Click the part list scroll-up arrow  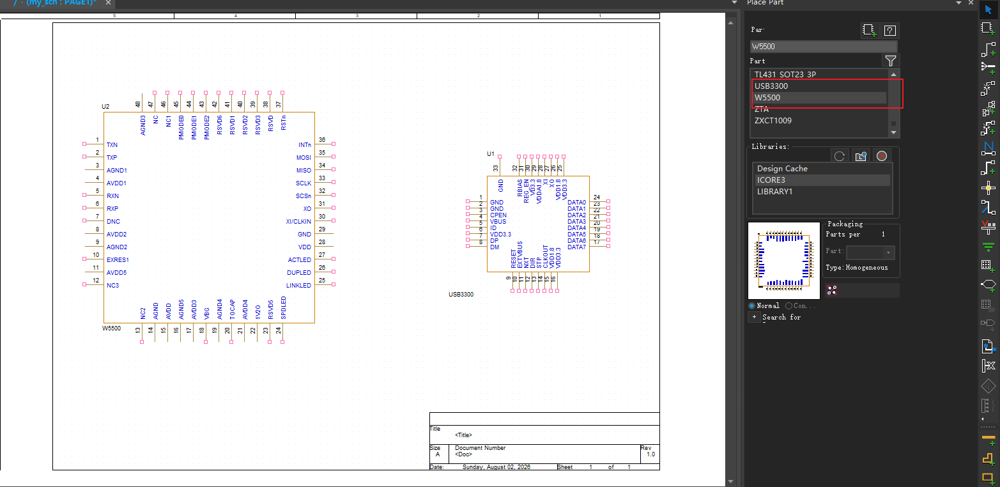coord(893,73)
